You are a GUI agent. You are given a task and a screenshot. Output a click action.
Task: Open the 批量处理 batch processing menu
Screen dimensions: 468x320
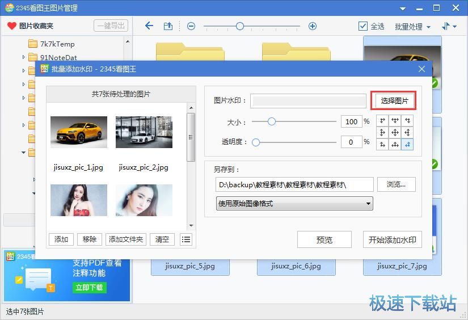412,27
